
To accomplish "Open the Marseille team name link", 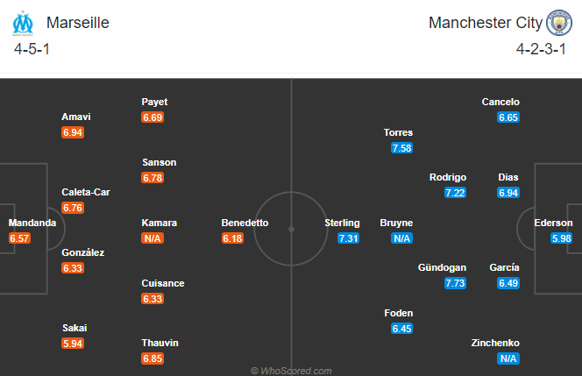I will 78,23.
